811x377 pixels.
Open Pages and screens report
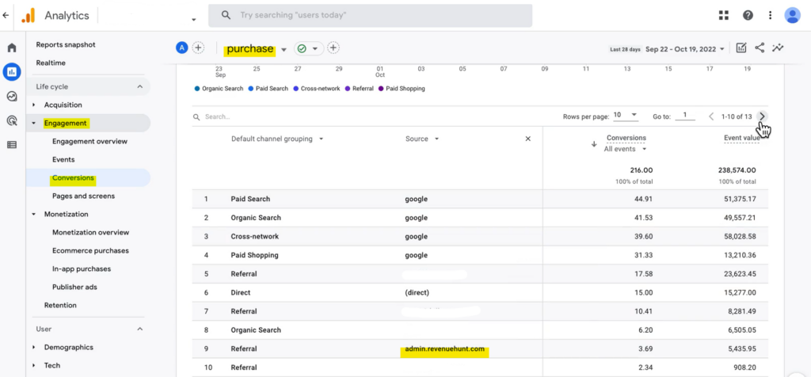click(83, 196)
